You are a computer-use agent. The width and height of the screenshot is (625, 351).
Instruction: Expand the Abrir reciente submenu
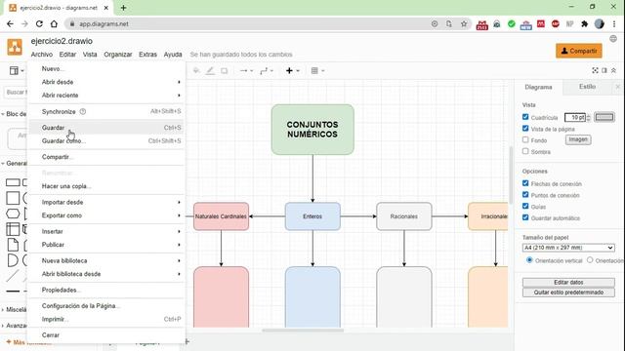click(105, 96)
